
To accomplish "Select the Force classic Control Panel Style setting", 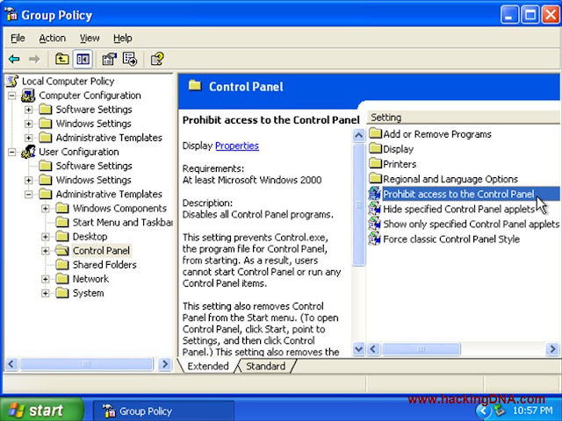I will click(450, 239).
